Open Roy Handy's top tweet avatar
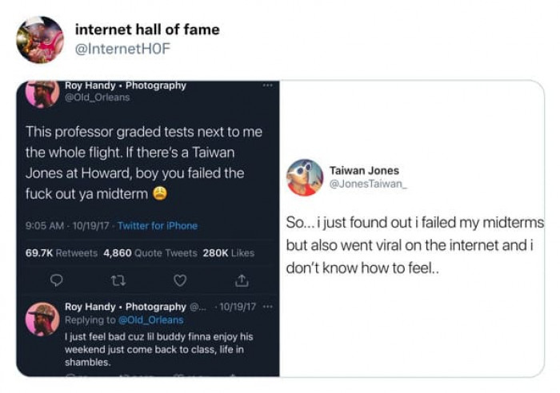This screenshot has width=560, height=393. coord(42,93)
